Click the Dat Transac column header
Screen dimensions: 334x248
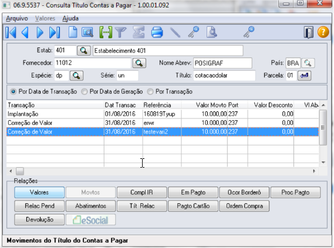tap(123, 105)
